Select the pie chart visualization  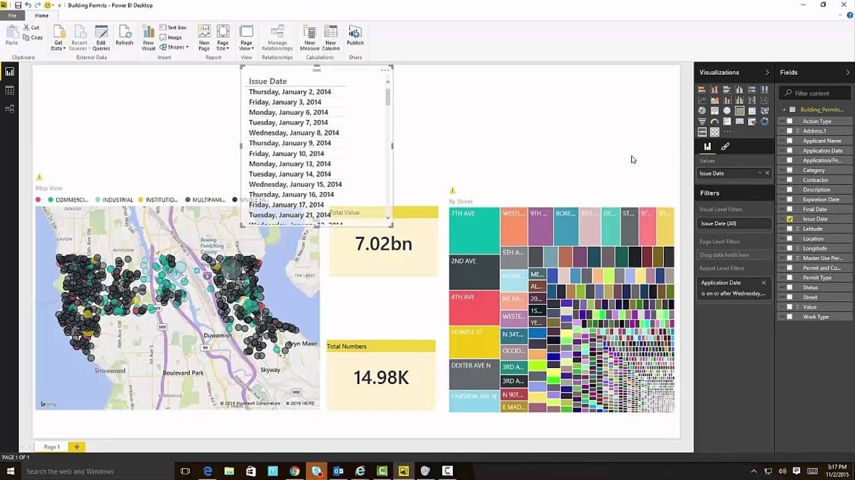coord(702,111)
